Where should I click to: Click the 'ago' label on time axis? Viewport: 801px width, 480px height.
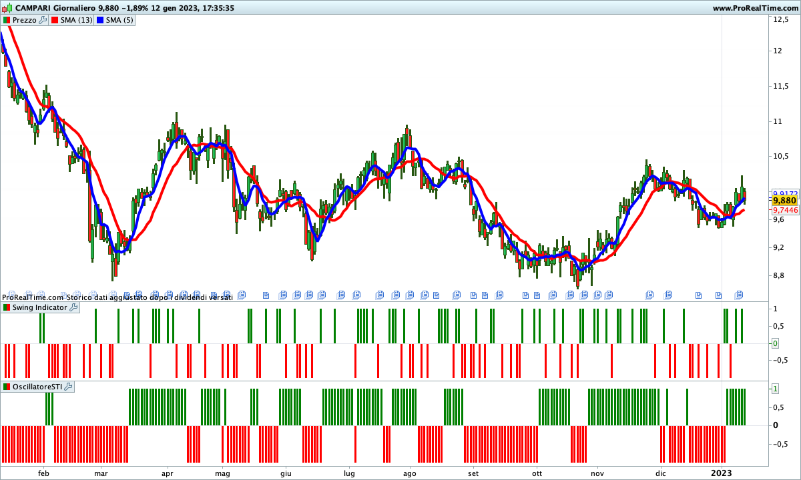(410, 473)
